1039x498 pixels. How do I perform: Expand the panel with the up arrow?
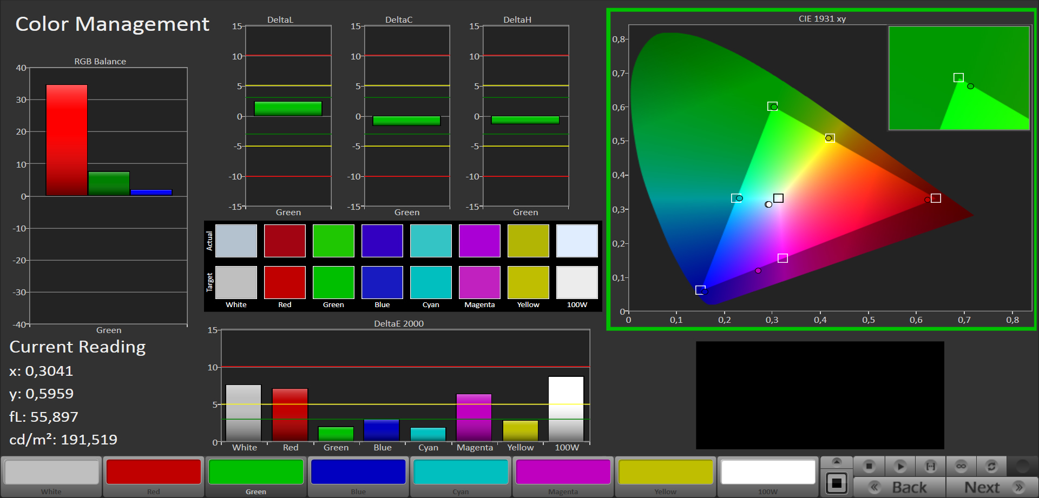[x=837, y=462]
